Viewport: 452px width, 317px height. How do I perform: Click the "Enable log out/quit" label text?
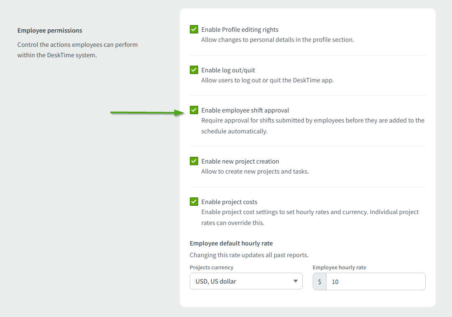click(228, 70)
